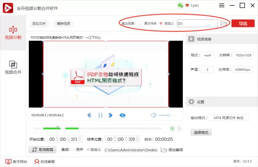Click the crop handle on left edge
The image size is (258, 167).
(43, 74)
